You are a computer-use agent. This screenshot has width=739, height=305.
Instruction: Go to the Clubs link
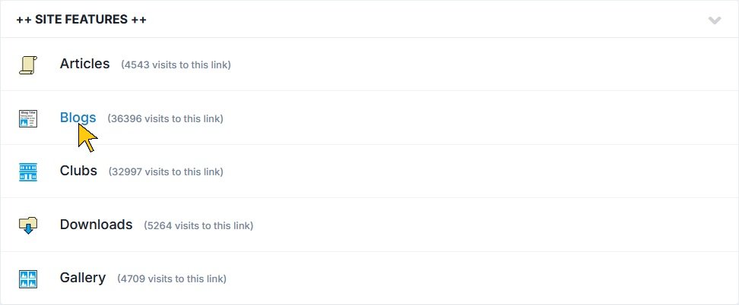point(78,171)
